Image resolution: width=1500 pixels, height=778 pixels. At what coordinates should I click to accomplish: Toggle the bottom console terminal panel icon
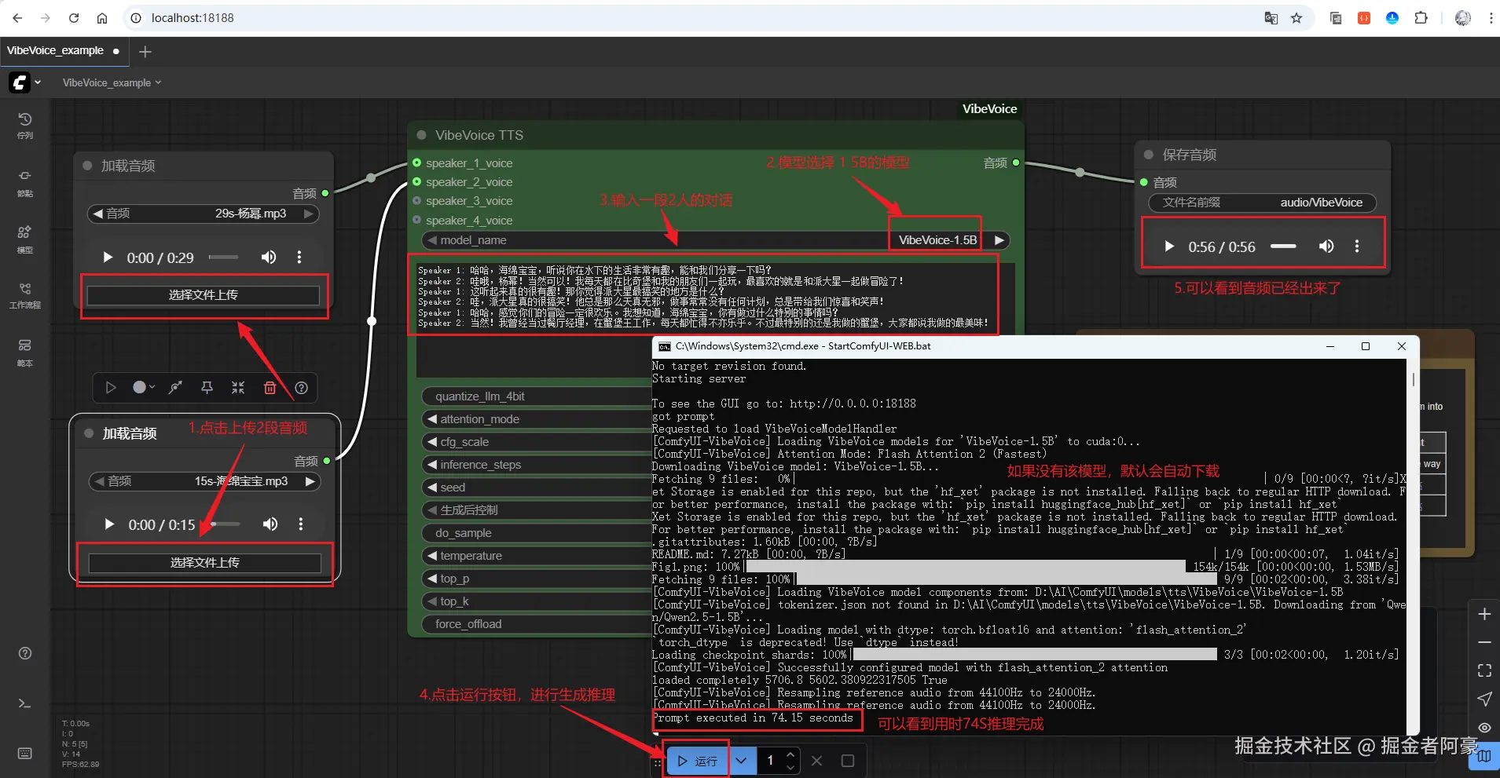25,703
